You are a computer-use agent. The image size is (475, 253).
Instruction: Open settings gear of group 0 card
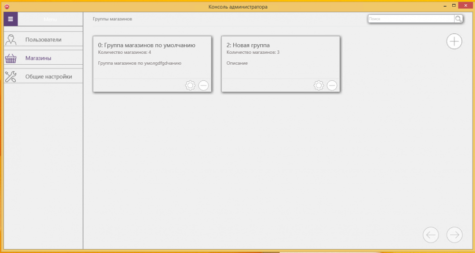[190, 86]
